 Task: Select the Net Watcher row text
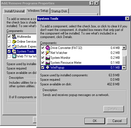[x=59, y=53]
